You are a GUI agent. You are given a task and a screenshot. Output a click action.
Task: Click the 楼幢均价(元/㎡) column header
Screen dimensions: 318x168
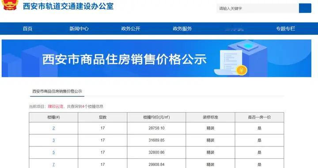(x=156, y=117)
